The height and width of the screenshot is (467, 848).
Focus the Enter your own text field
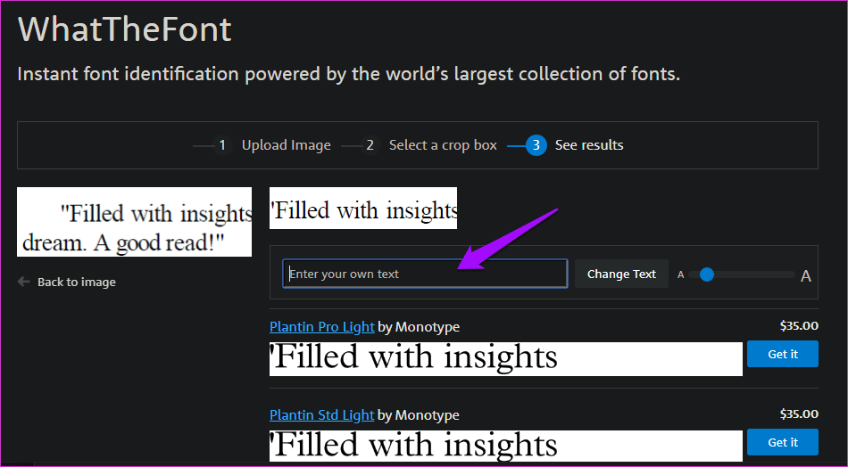pos(425,274)
